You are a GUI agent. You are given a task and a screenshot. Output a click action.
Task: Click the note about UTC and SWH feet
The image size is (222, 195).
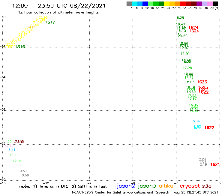[x=63, y=186]
